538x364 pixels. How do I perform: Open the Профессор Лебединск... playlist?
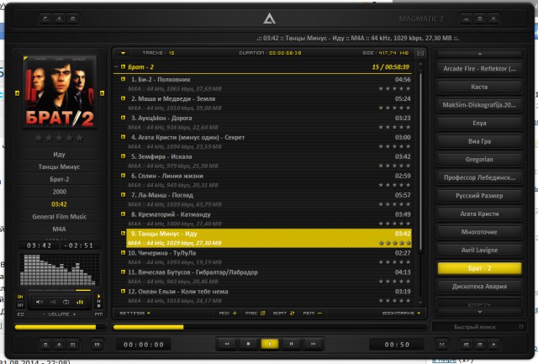[479, 177]
